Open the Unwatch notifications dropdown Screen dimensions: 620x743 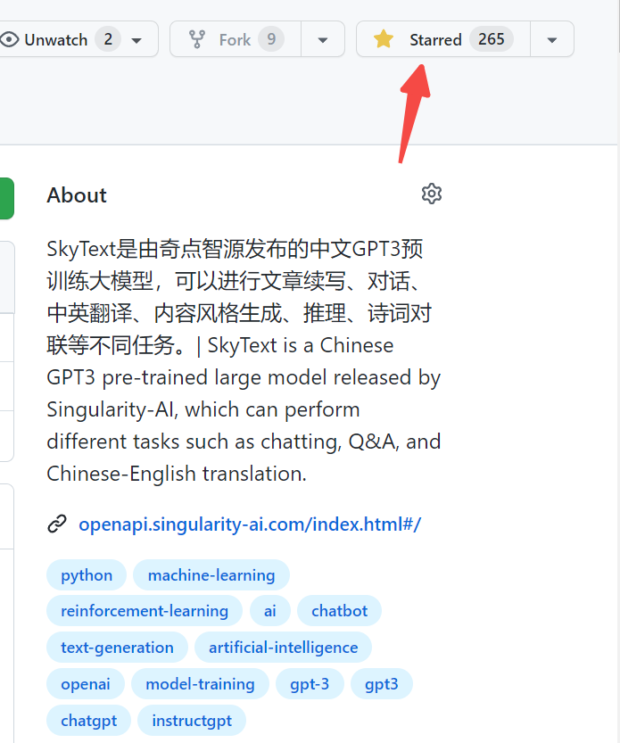tap(136, 40)
